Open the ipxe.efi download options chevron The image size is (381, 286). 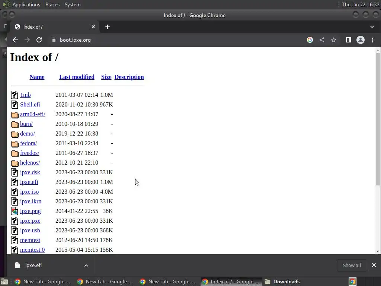(x=86, y=265)
